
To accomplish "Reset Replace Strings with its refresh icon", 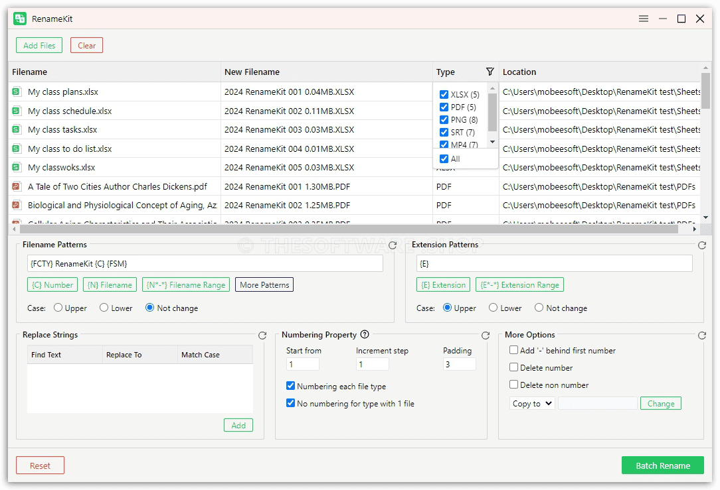I will click(x=262, y=336).
